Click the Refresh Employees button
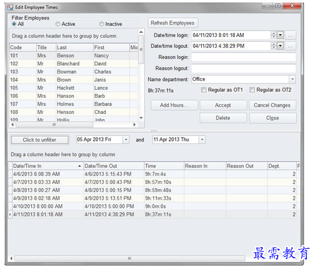This screenshot has height=269, width=314. tap(172, 23)
